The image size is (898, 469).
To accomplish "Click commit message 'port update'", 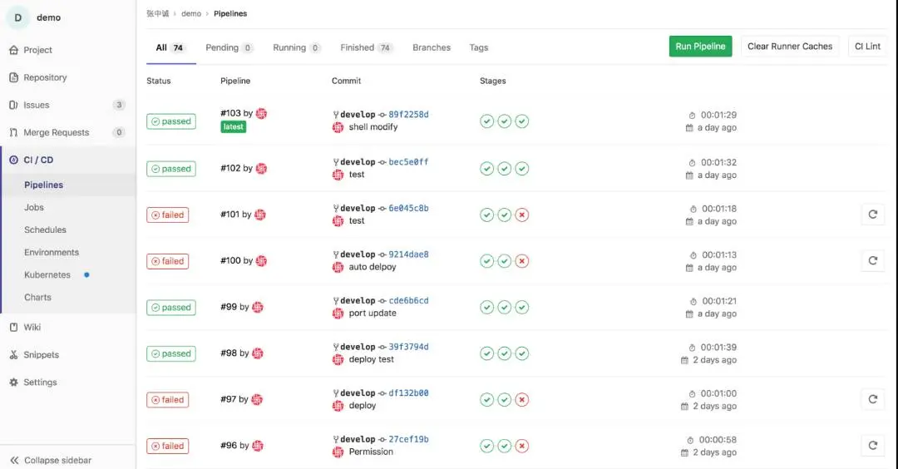I will coord(373,313).
